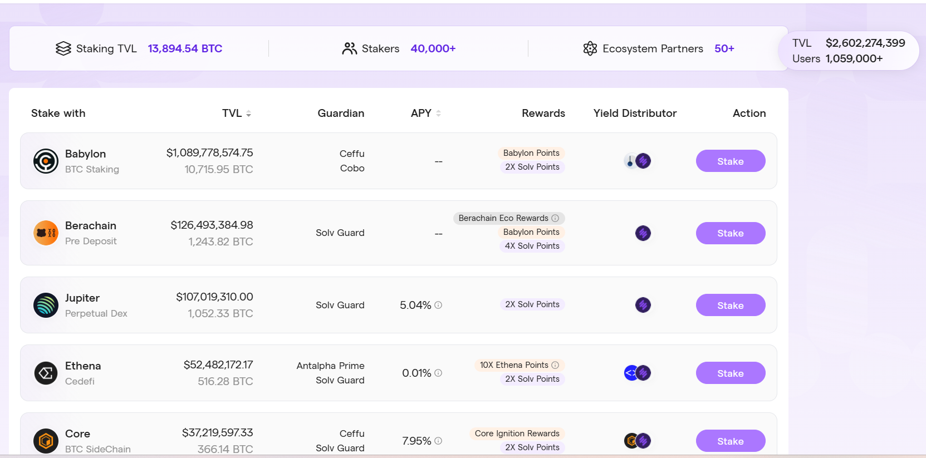Click the Staking TVL layers icon
The width and height of the screenshot is (926, 458).
coord(63,49)
